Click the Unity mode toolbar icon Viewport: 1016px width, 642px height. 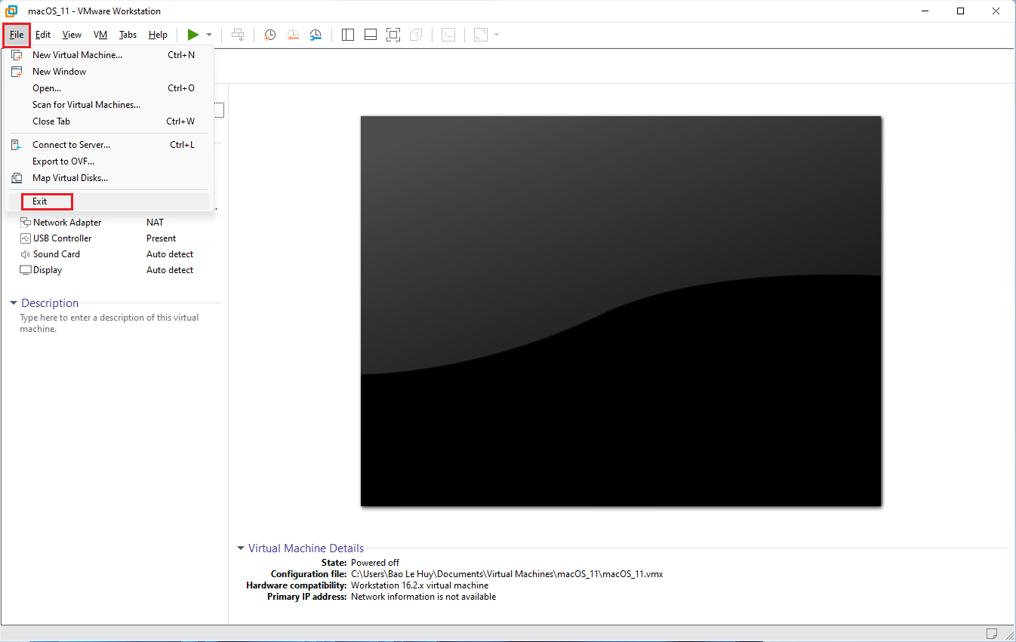[x=416, y=35]
